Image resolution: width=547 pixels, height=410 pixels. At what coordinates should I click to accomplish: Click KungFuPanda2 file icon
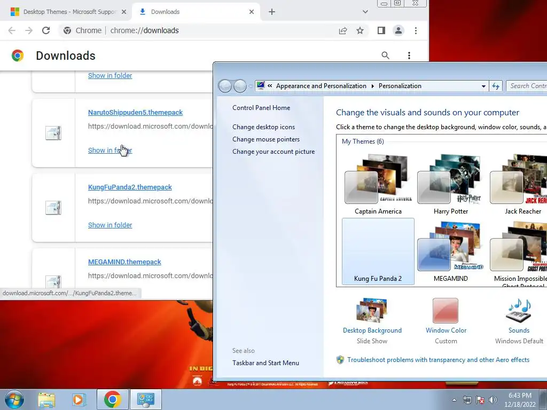(53, 208)
